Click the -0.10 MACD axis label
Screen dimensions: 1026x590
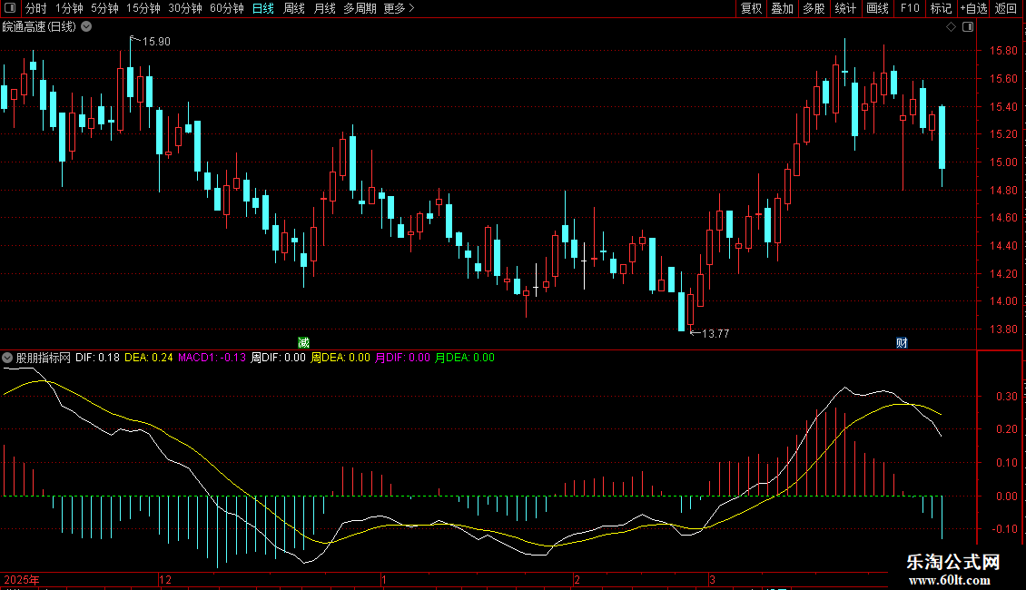pyautogui.click(x=1004, y=529)
